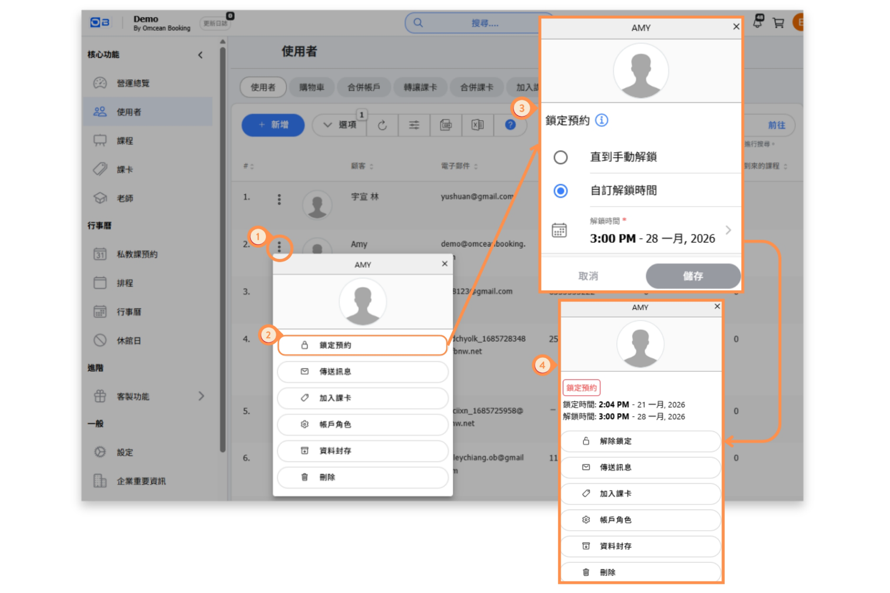The image size is (890, 593).
Task: Click the blue 新增 button
Action: (x=273, y=125)
